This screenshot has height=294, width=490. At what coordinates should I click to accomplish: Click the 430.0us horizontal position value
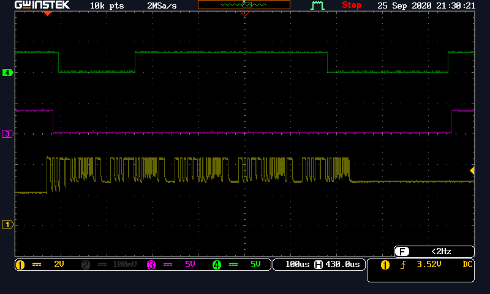343,265
